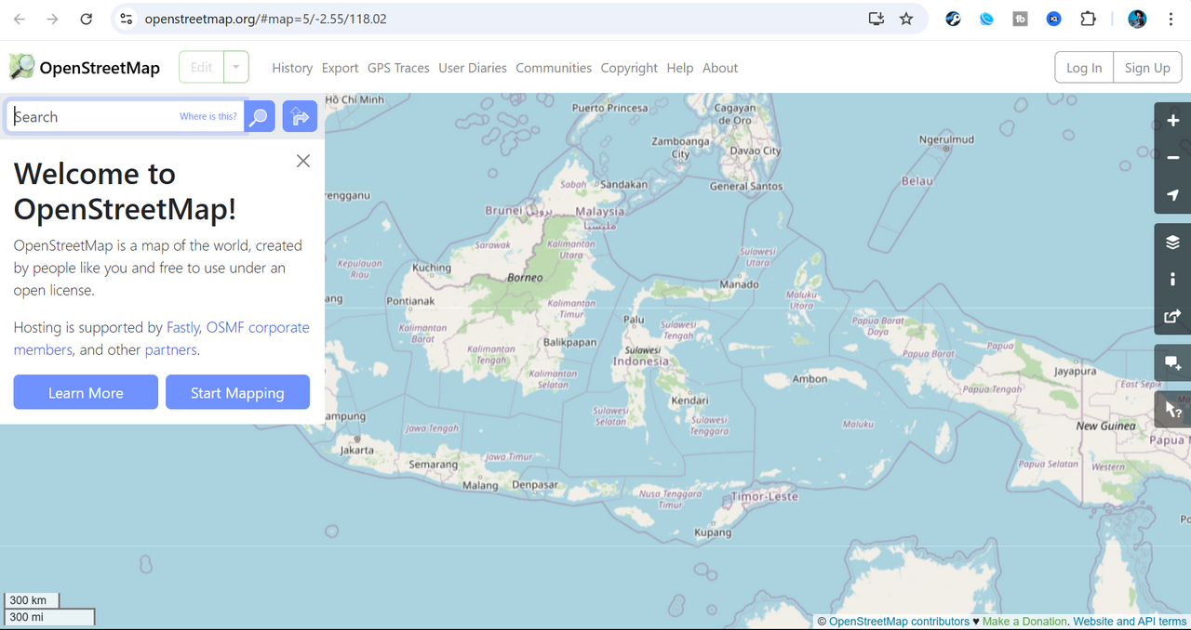1191x630 pixels.
Task: Activate the Query features tool
Action: (1172, 409)
